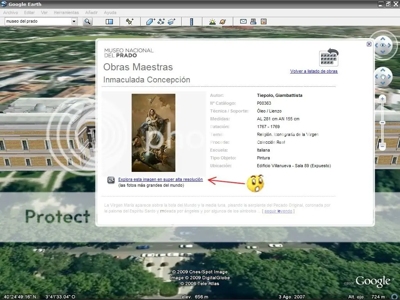Click the 'Óleo / Lienzo' technique value

coord(269,111)
